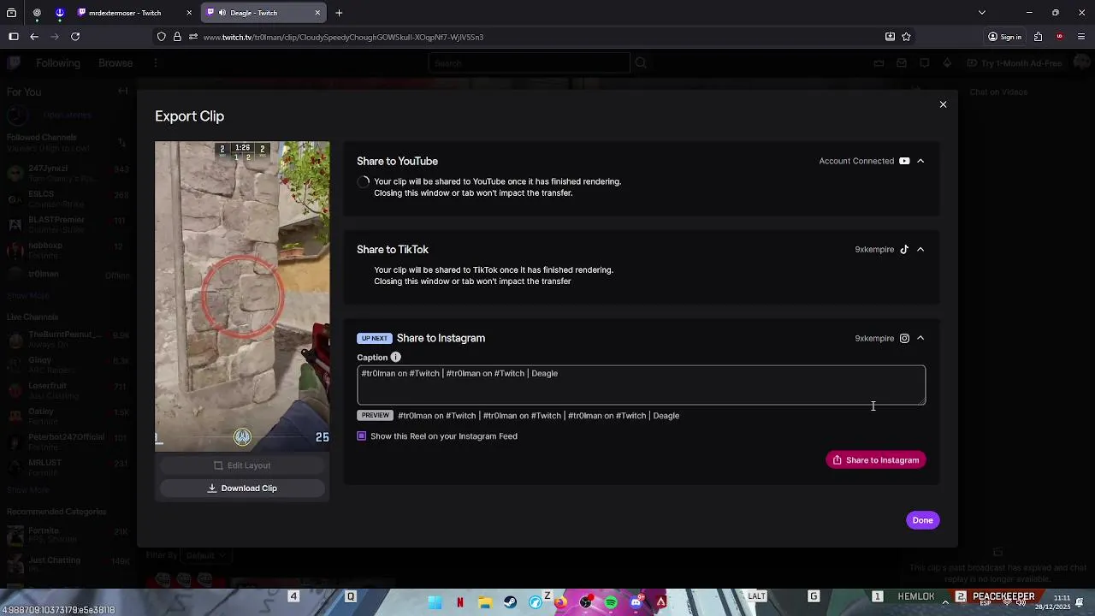Go back to the previous page
Image resolution: width=1095 pixels, height=616 pixels.
click(34, 37)
